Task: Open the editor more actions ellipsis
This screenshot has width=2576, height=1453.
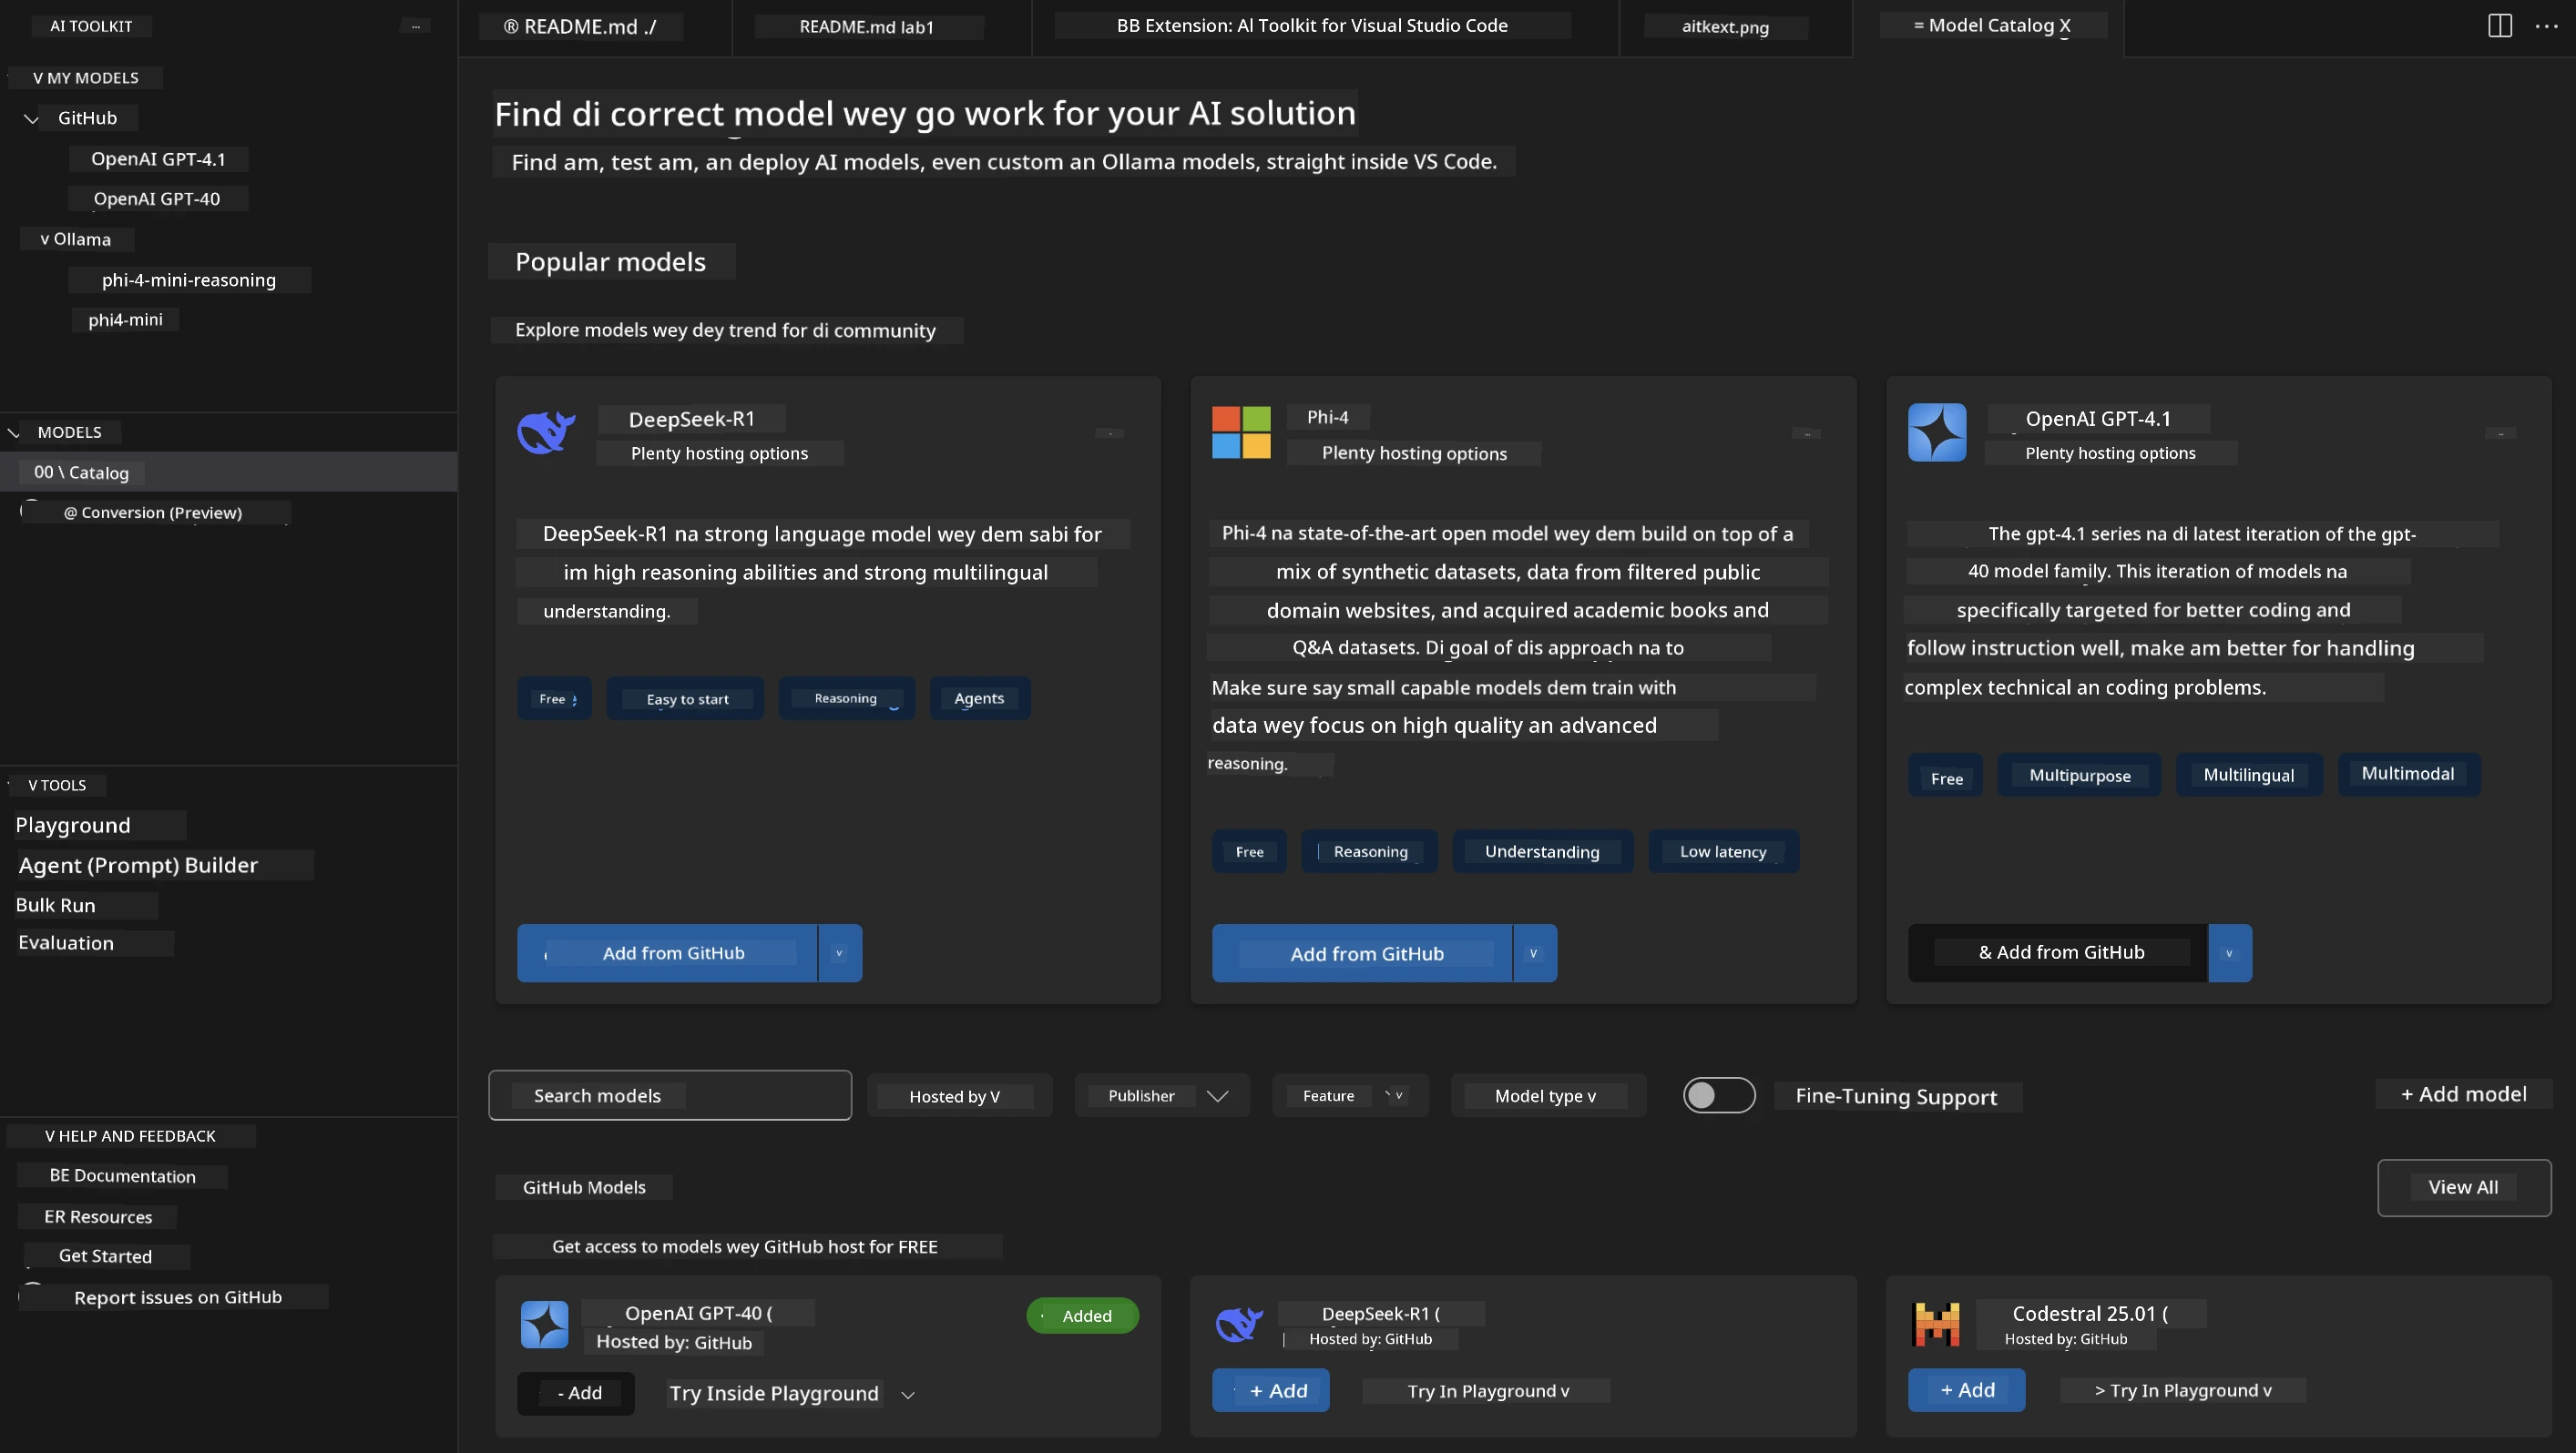Action: [2547, 26]
